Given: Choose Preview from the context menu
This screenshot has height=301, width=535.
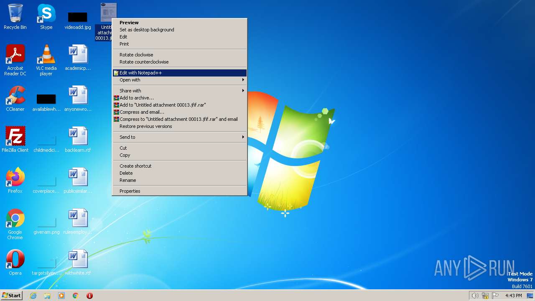Looking at the screenshot, I should [180, 23].
